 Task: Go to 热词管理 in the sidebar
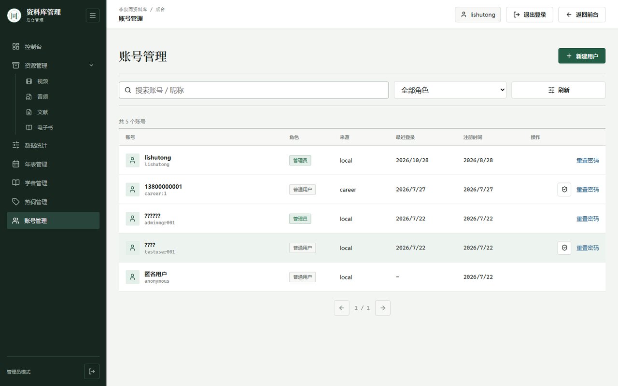tap(53, 202)
